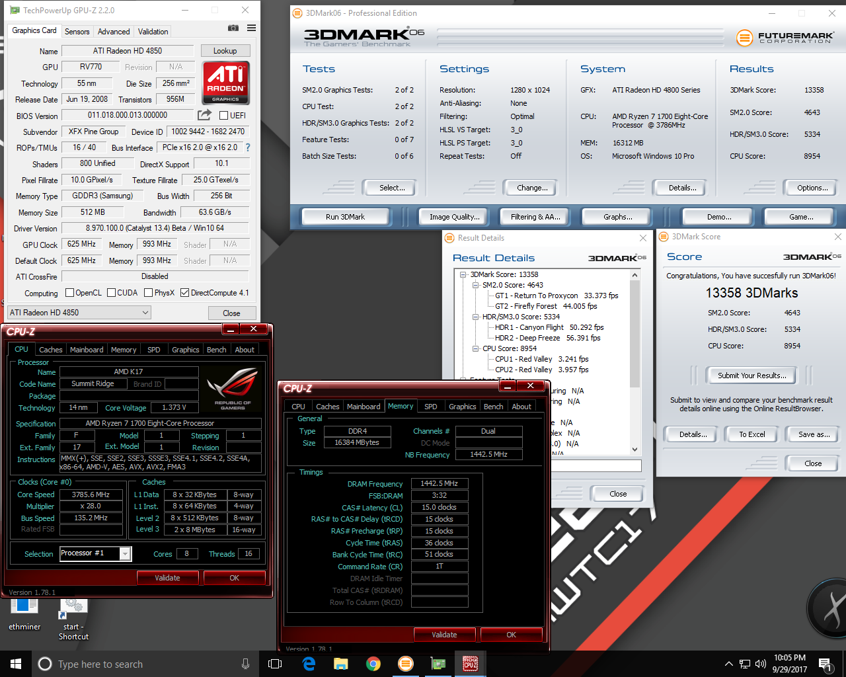
Task: Collapse the HDR/SM3.0 Score: 5334 tree node
Action: coord(475,317)
